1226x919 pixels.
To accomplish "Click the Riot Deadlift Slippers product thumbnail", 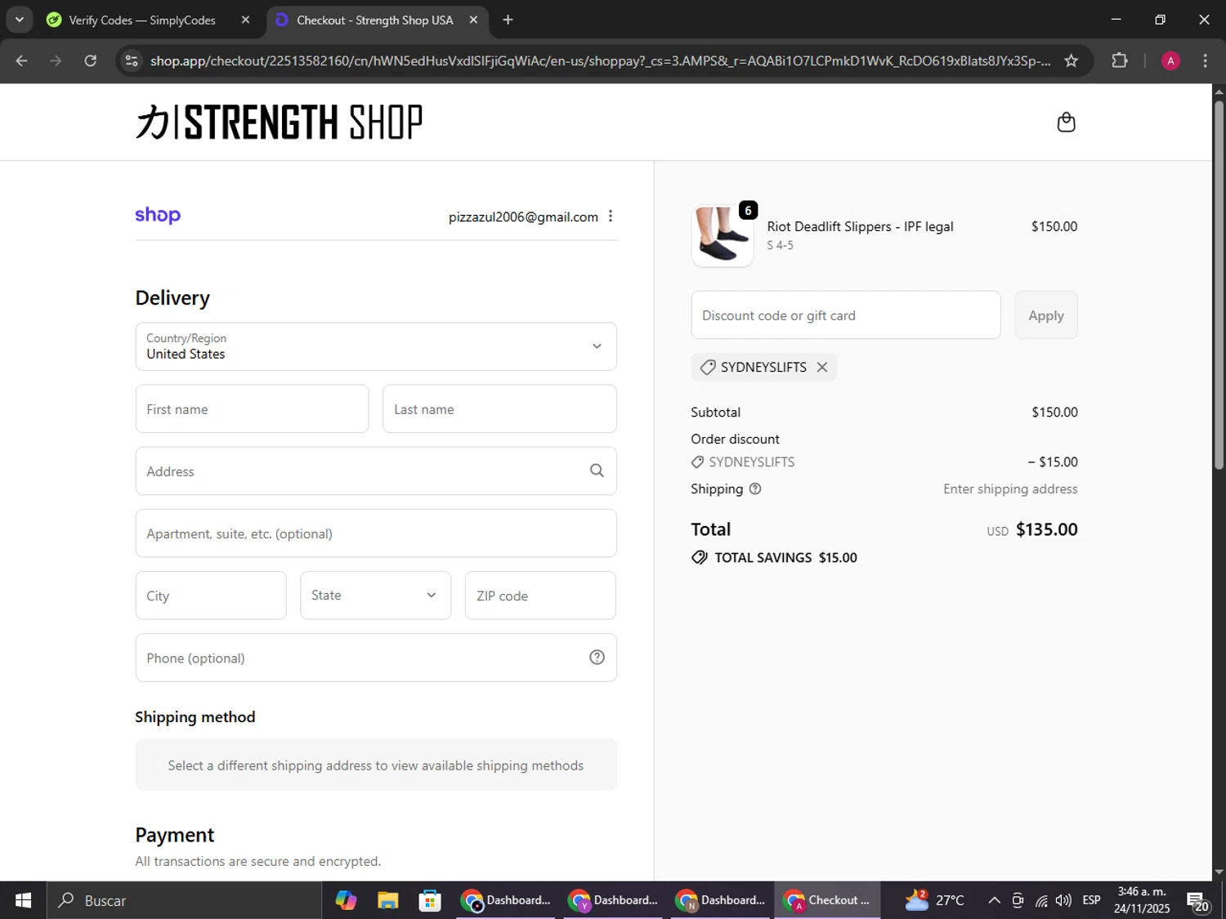I will coord(723,235).
